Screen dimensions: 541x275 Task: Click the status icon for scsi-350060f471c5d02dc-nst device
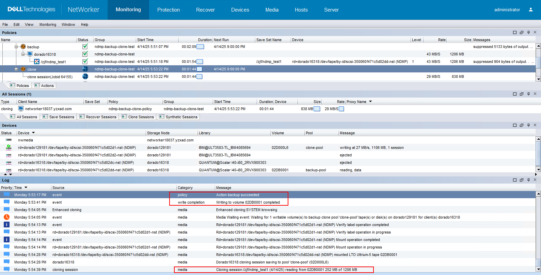click(x=9, y=162)
